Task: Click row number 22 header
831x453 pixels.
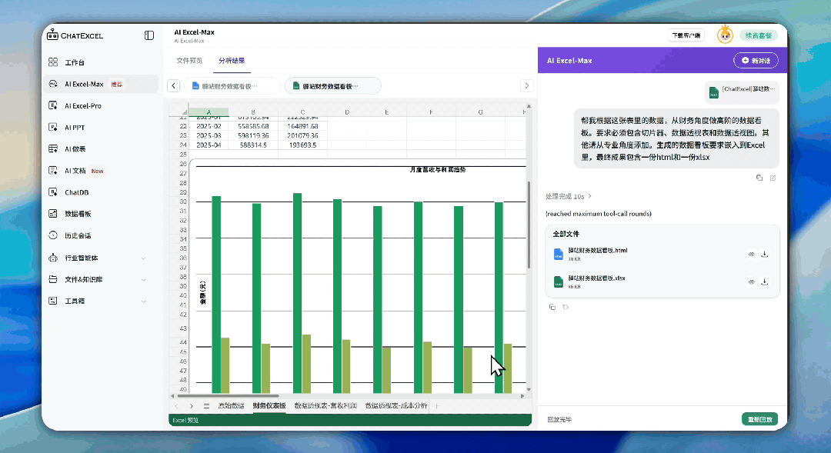Action: (183, 127)
